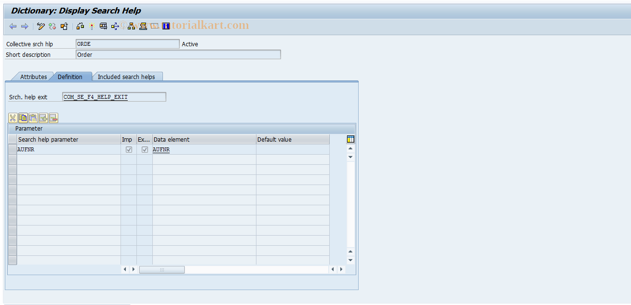
Task: Click the Copy icon above parameter table
Action: 23,118
